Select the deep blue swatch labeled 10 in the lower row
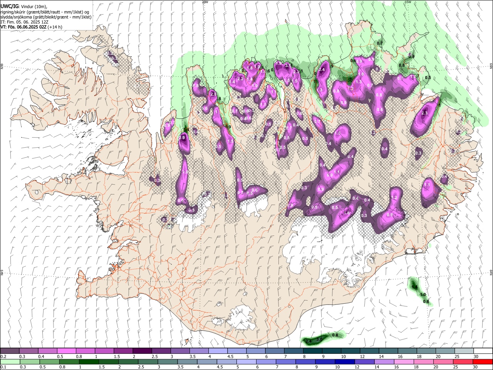The height and width of the screenshot is (370, 493). point(344,362)
